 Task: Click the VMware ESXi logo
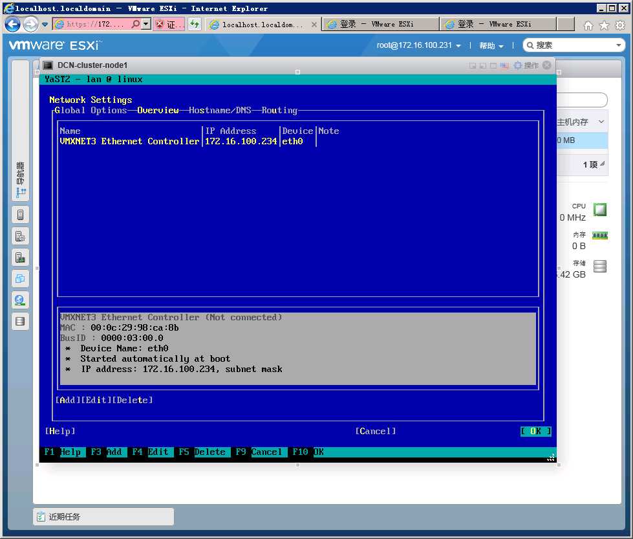pos(54,45)
